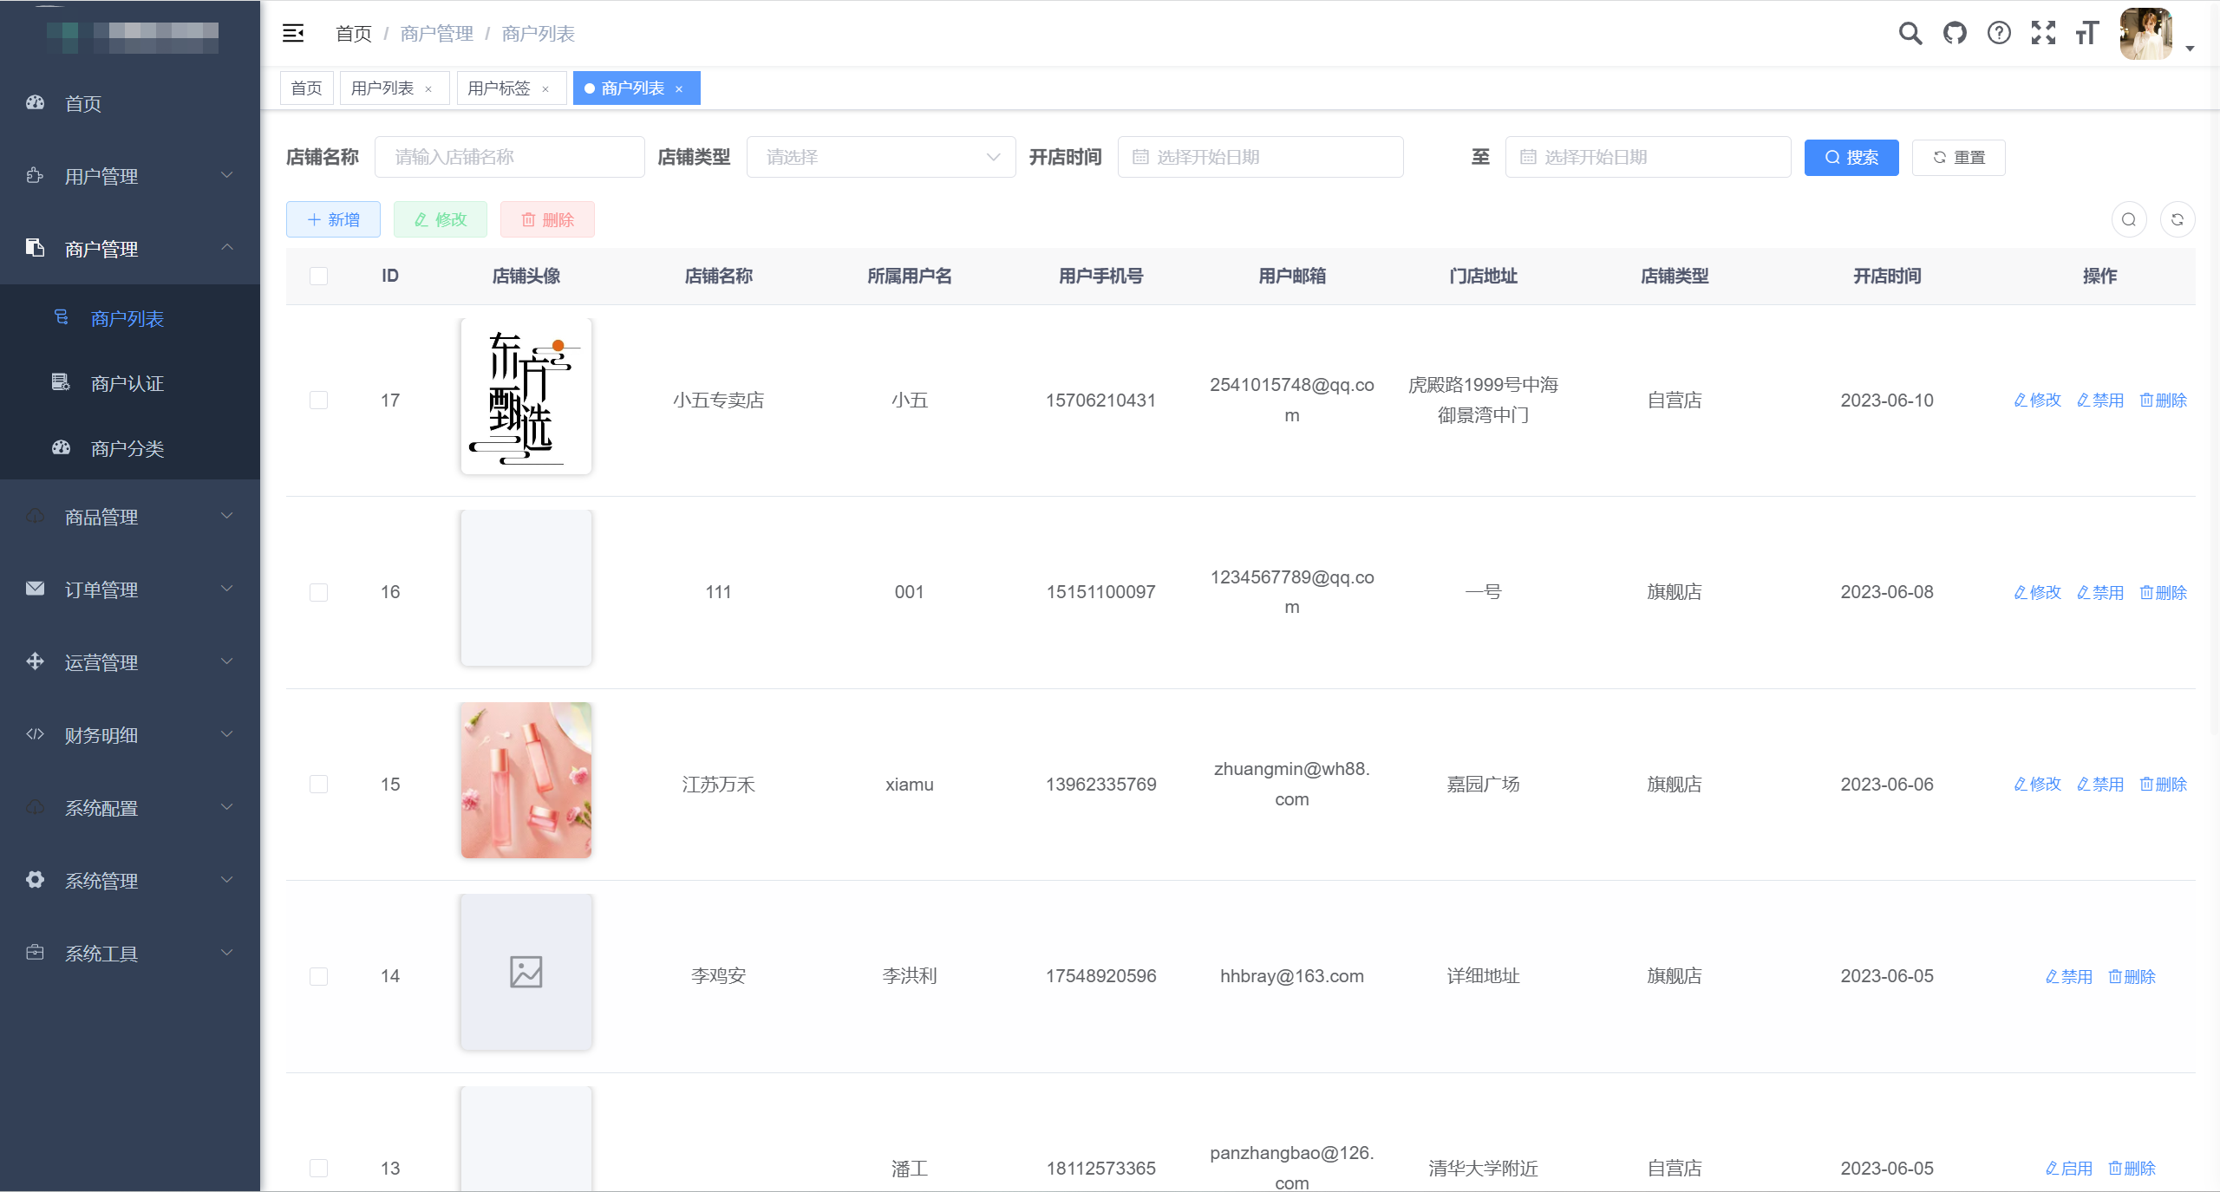Click the 系统工具 briefcase icon
This screenshot has height=1192, width=2220.
35,953
